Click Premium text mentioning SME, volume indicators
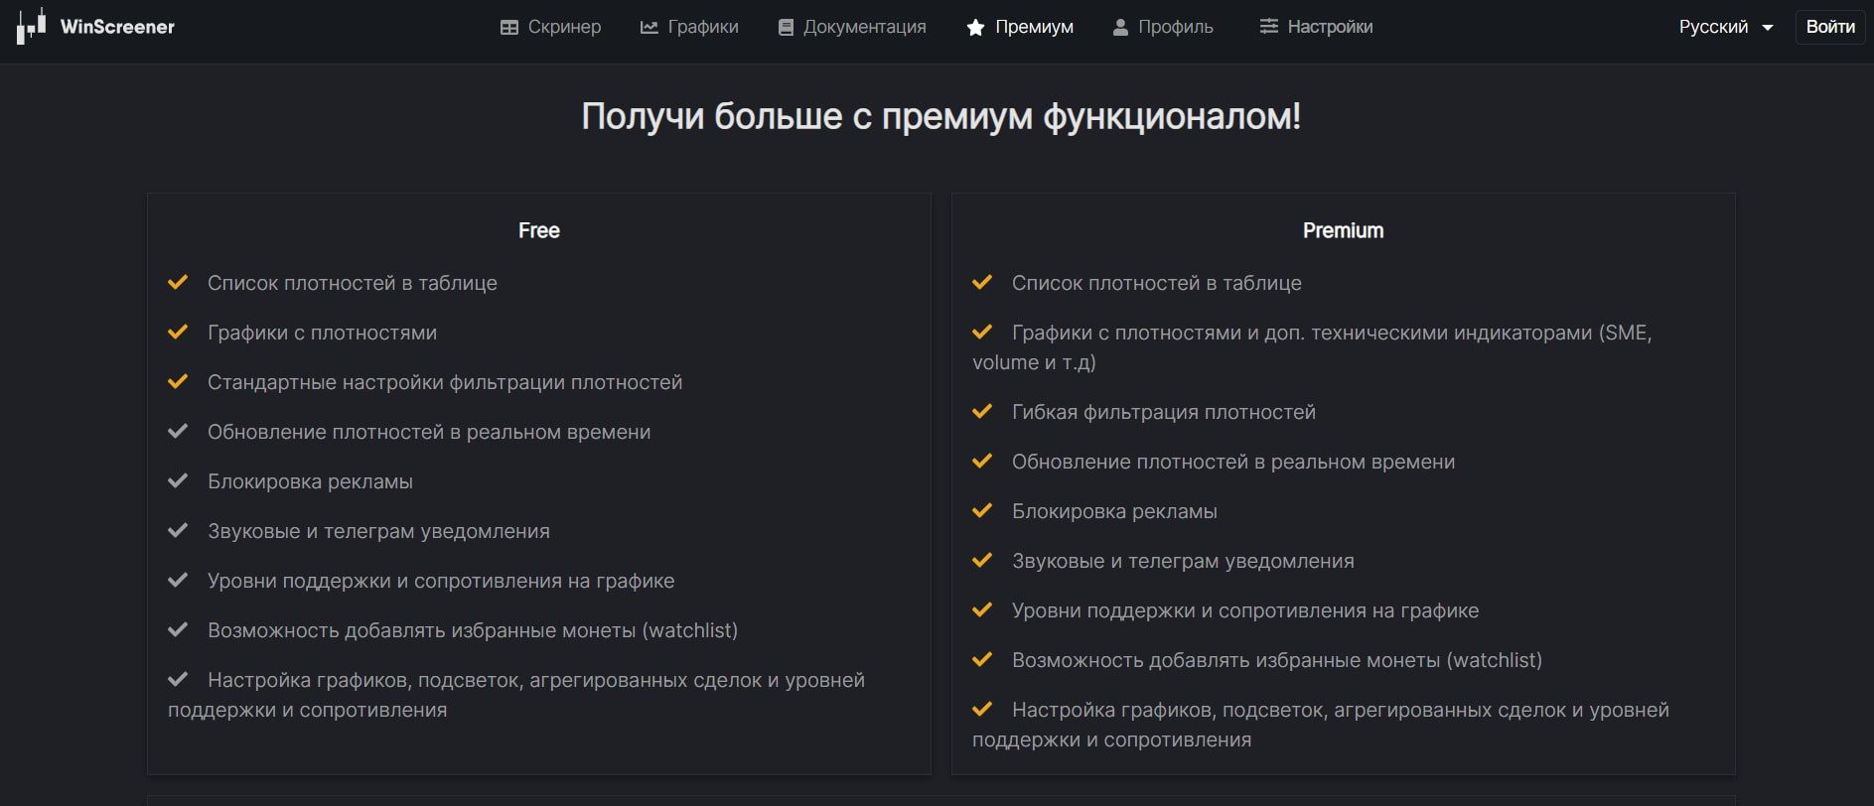This screenshot has height=806, width=1874. [1312, 347]
